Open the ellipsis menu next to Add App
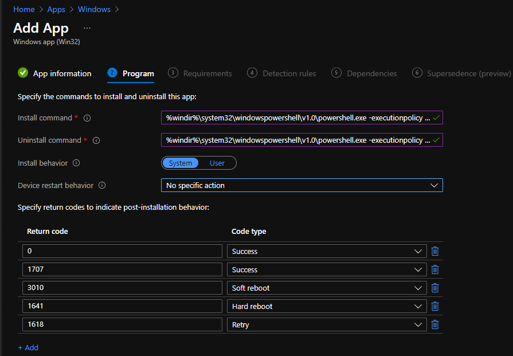The image size is (513, 356). point(87,28)
